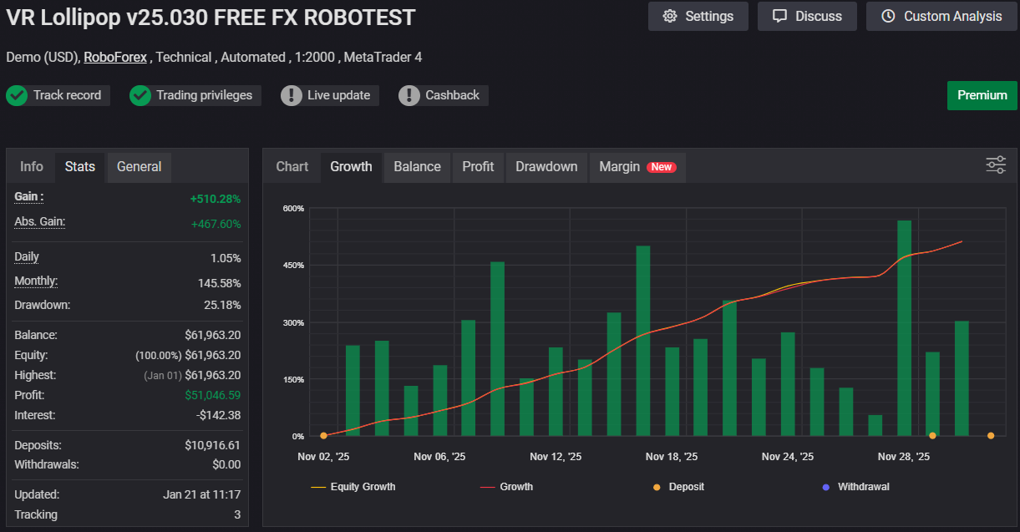The image size is (1020, 532).
Task: Open the Drawdown chart tab
Action: point(546,167)
